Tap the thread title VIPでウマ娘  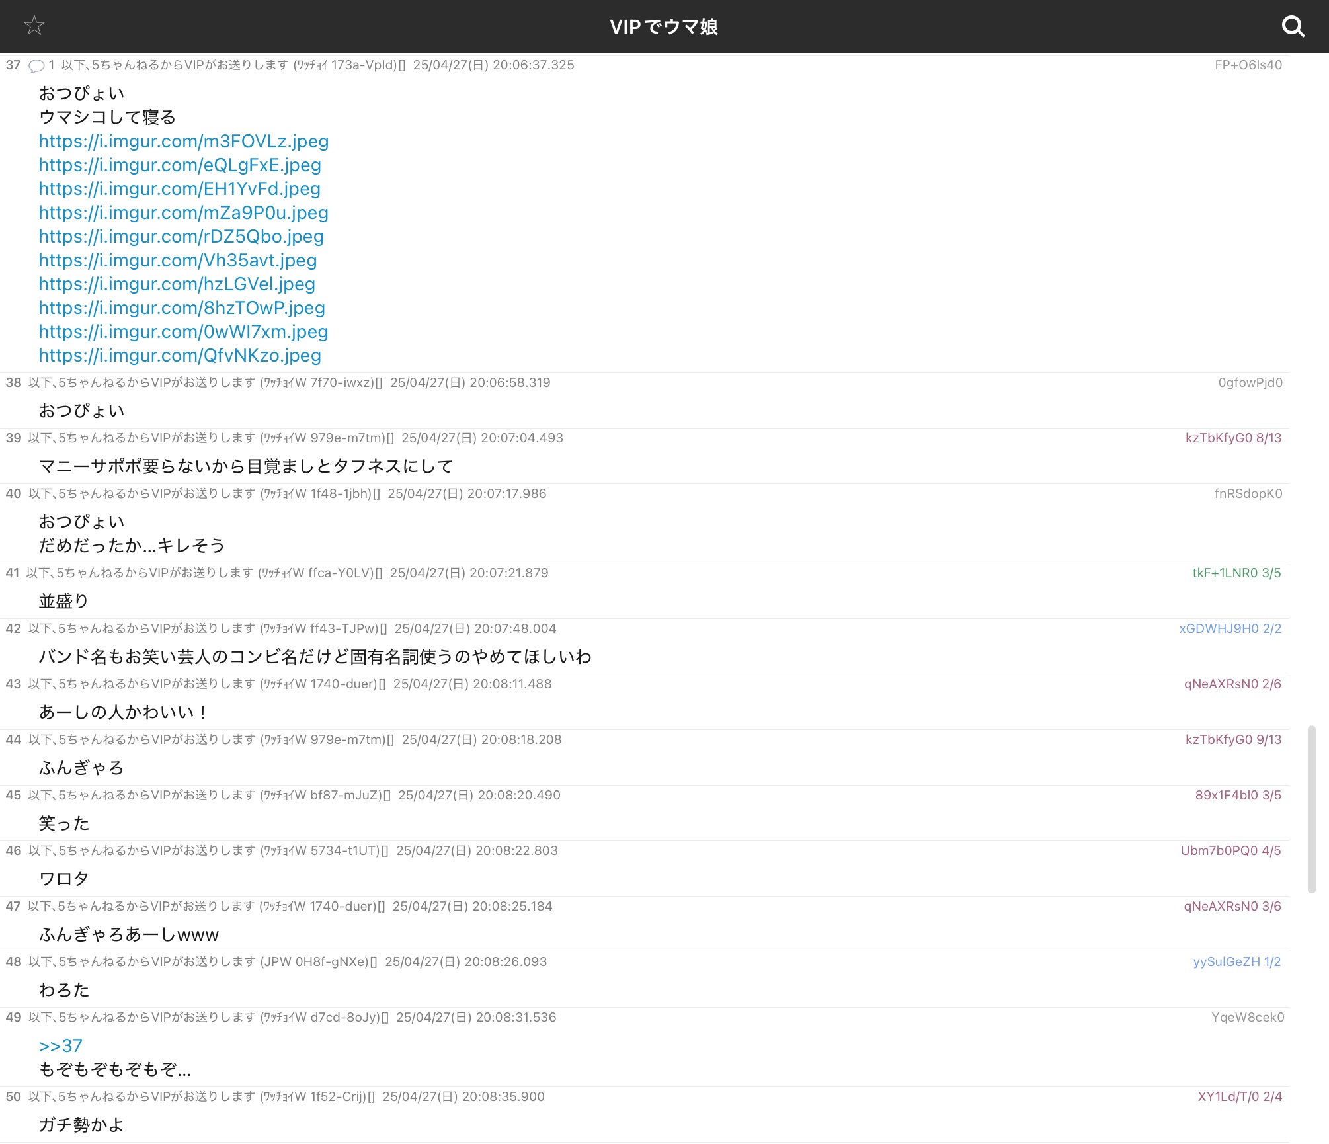664,26
